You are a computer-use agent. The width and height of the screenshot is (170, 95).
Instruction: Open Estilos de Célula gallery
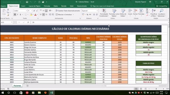click(x=123, y=13)
